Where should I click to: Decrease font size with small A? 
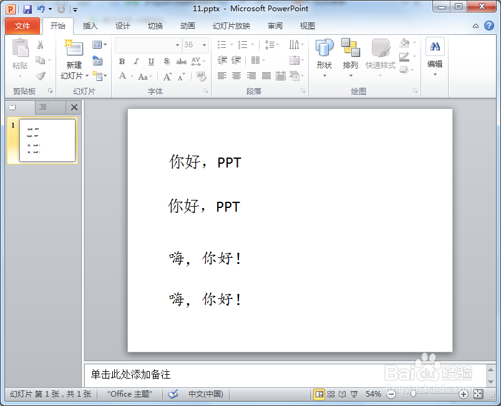click(x=181, y=77)
